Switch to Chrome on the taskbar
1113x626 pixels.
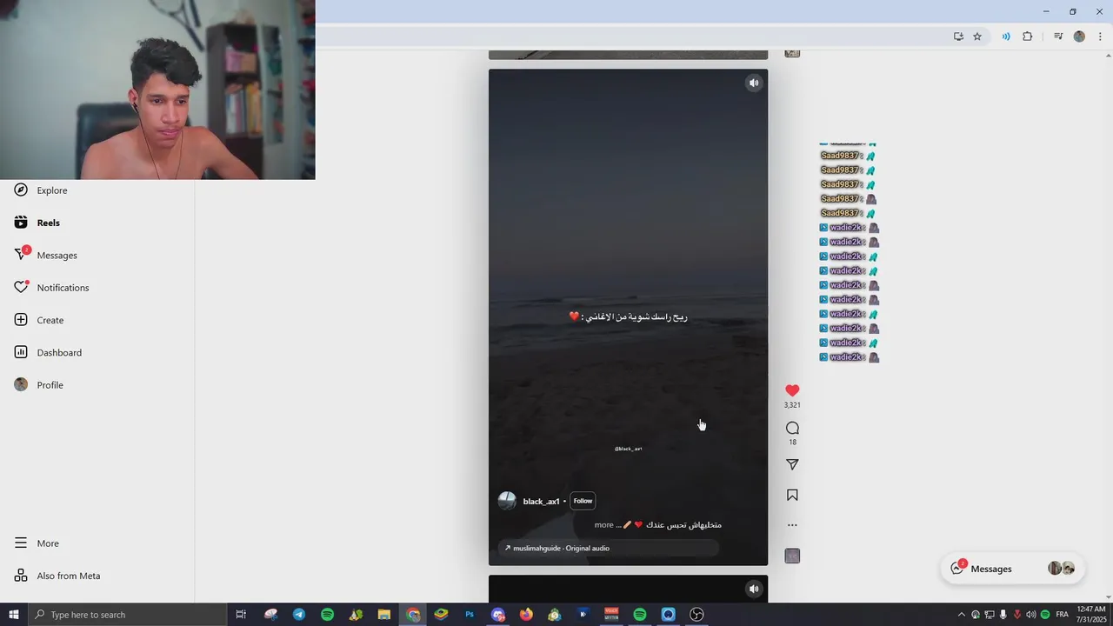click(x=413, y=615)
